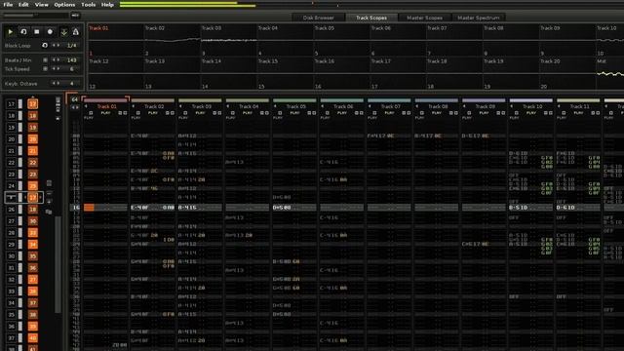Screen dimensions: 624x351
Task: Increase Keyb. Octave with right arrow
Action: coord(58,83)
